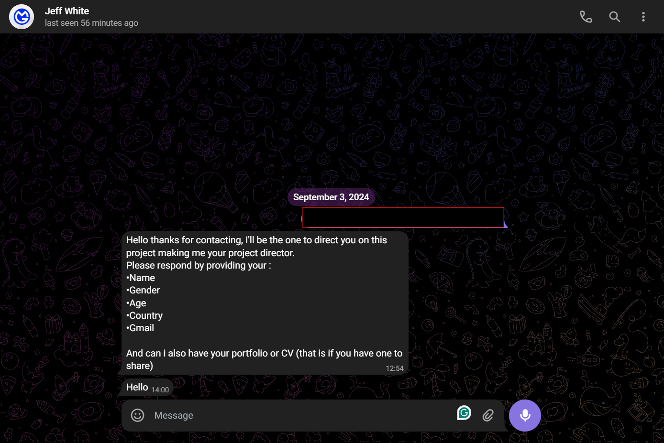Start a voice call with Jeff White
This screenshot has width=664, height=443.
pyautogui.click(x=586, y=17)
